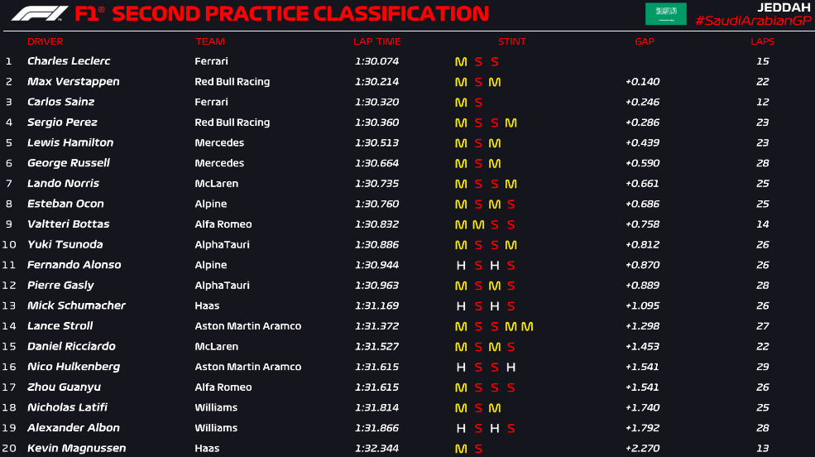
Task: Select the DRIVER column header
Action: [46, 41]
